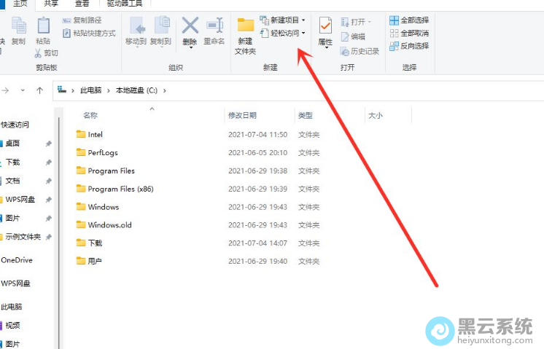Click the 移动到 (Move to) icon
The image size is (544, 349).
[136, 27]
